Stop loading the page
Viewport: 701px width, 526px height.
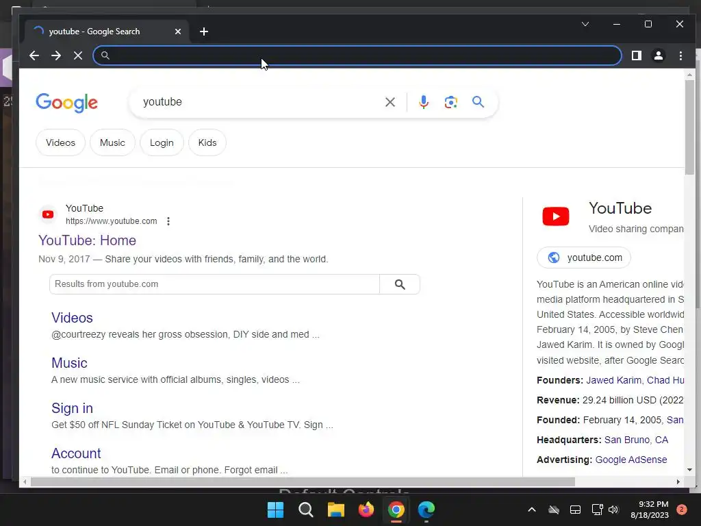[x=78, y=55]
